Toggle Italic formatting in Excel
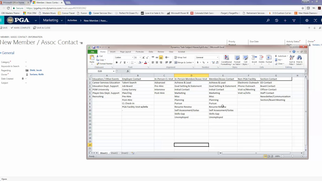Image resolution: width=322 pixels, height=181 pixels. click(x=120, y=62)
